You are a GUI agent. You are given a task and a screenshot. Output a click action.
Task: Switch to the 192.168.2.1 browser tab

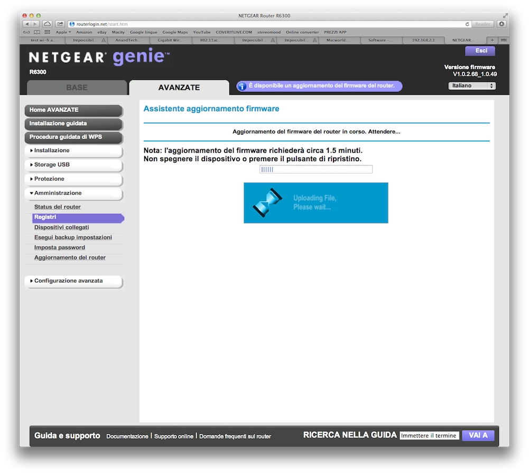click(423, 40)
